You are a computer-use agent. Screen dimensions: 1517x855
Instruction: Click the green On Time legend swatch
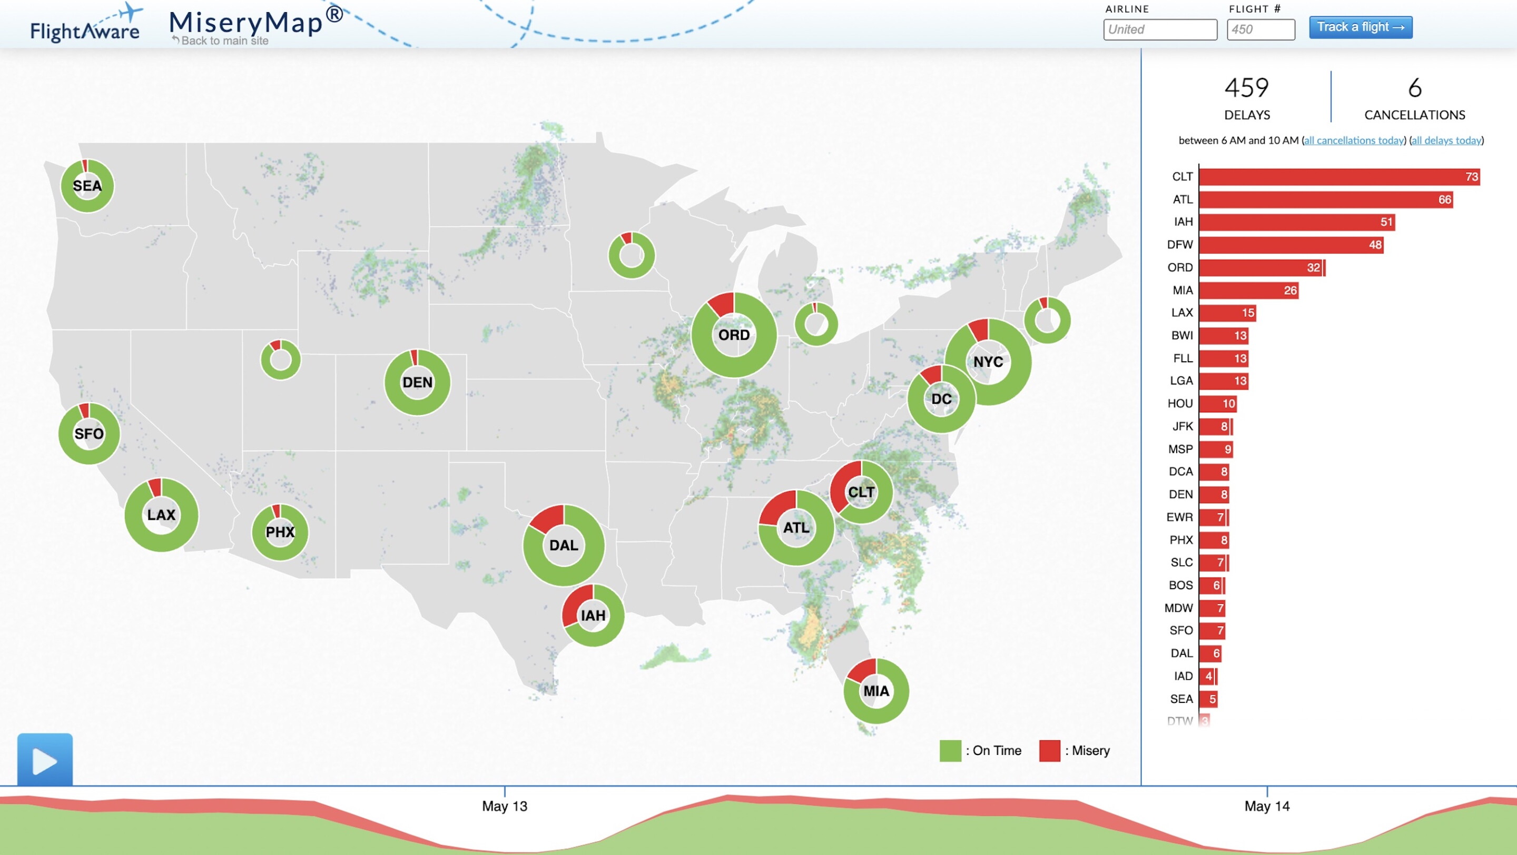click(x=950, y=751)
